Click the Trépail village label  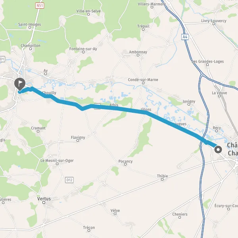click(x=143, y=26)
